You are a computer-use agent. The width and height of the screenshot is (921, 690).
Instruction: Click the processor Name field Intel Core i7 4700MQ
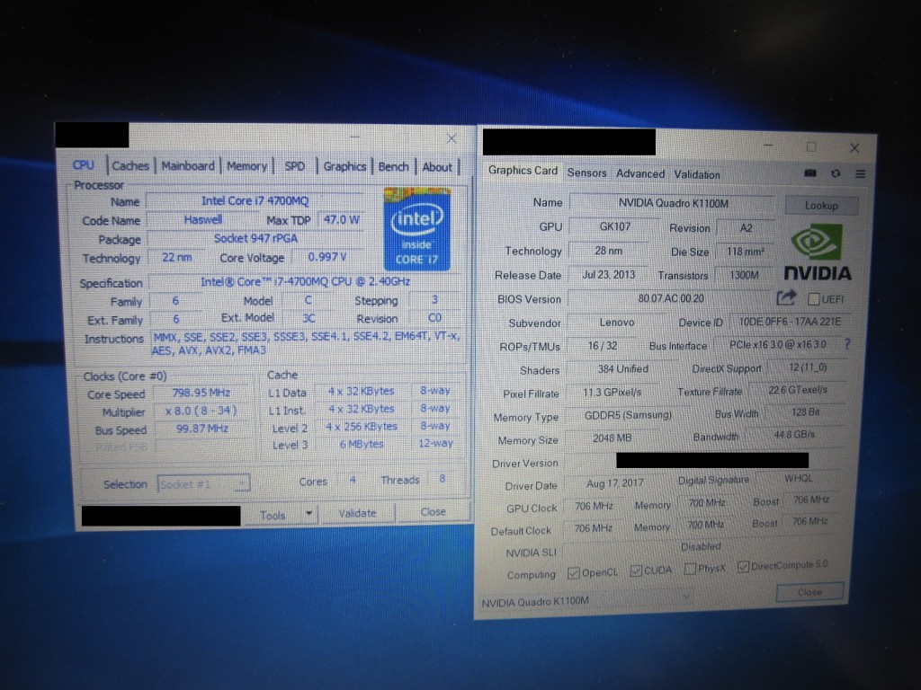coord(255,200)
